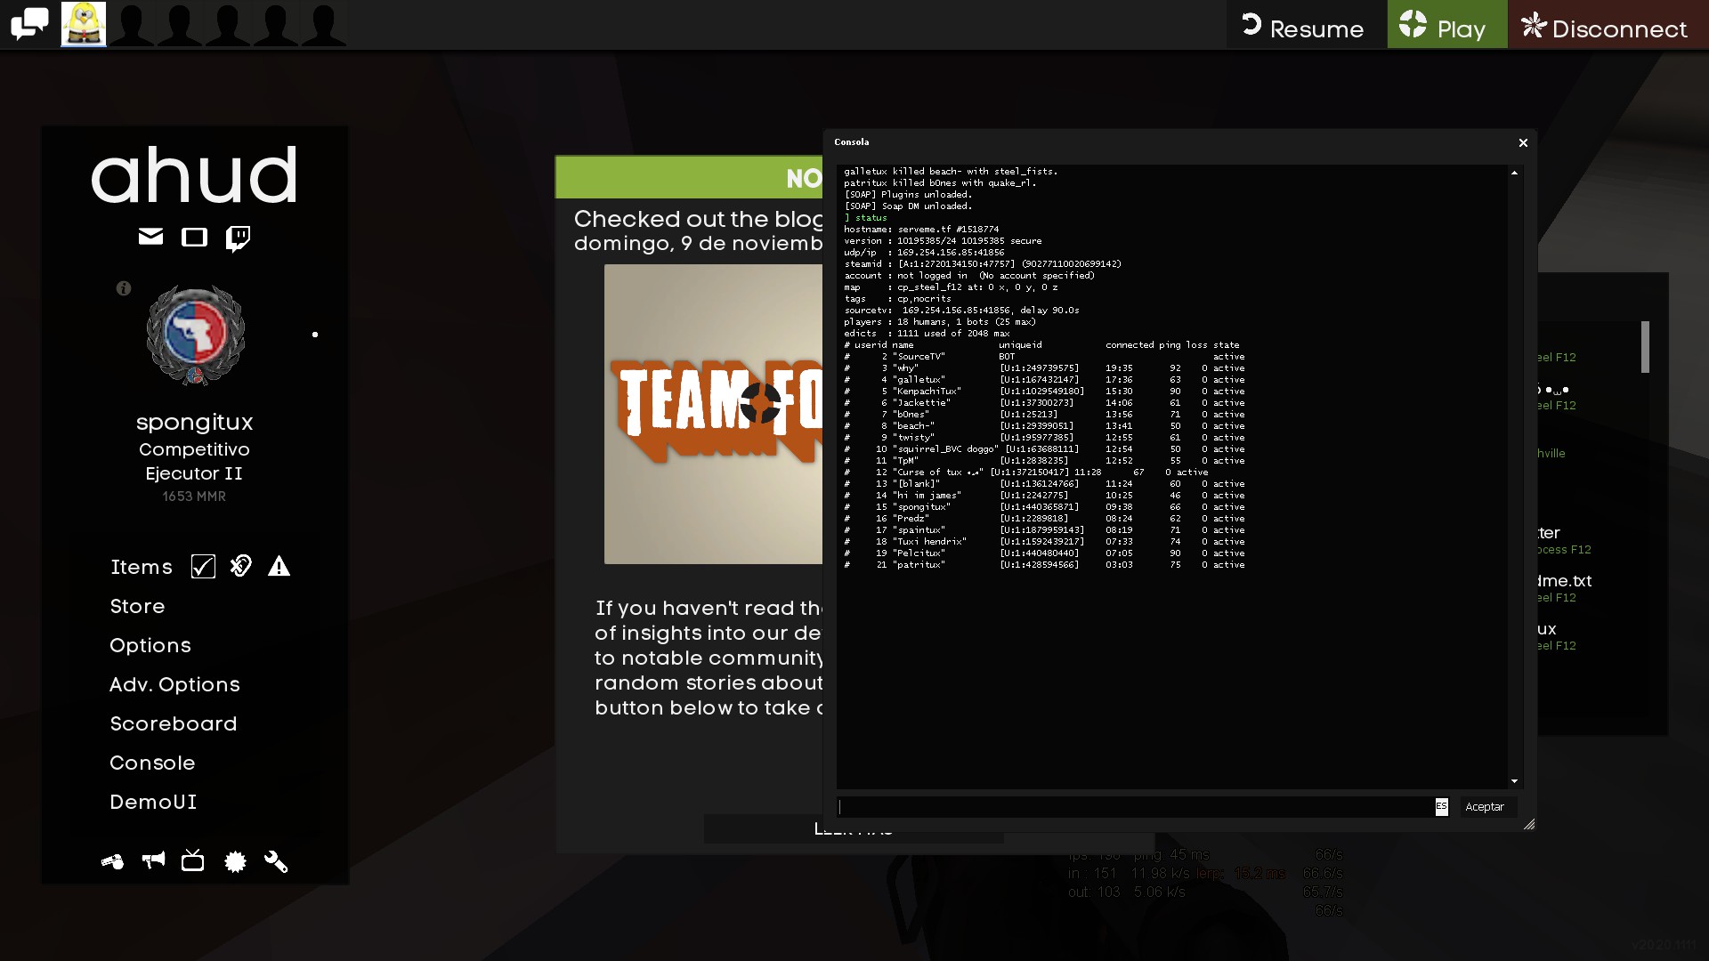Screen dimensions: 1709x961
Task: Open the Scoreboard menu entry
Action: [x=174, y=723]
